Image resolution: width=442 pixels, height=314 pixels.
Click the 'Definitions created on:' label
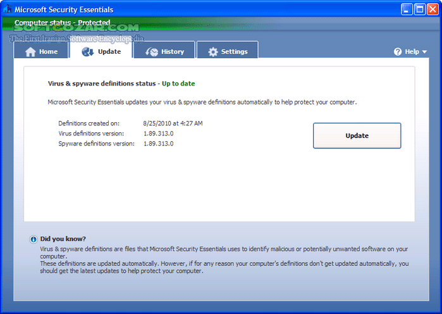89,123
